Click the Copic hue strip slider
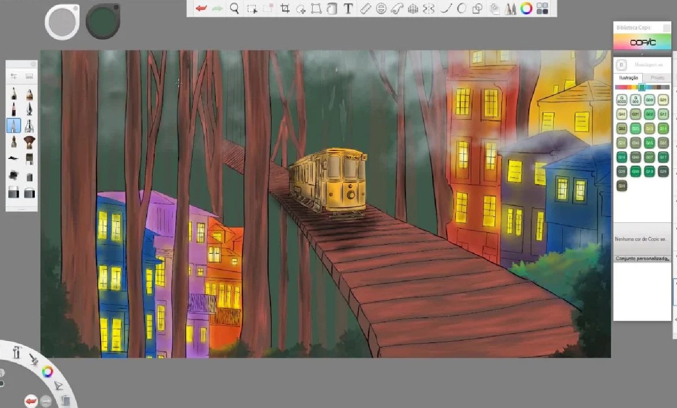This screenshot has height=408, width=677. [642, 87]
